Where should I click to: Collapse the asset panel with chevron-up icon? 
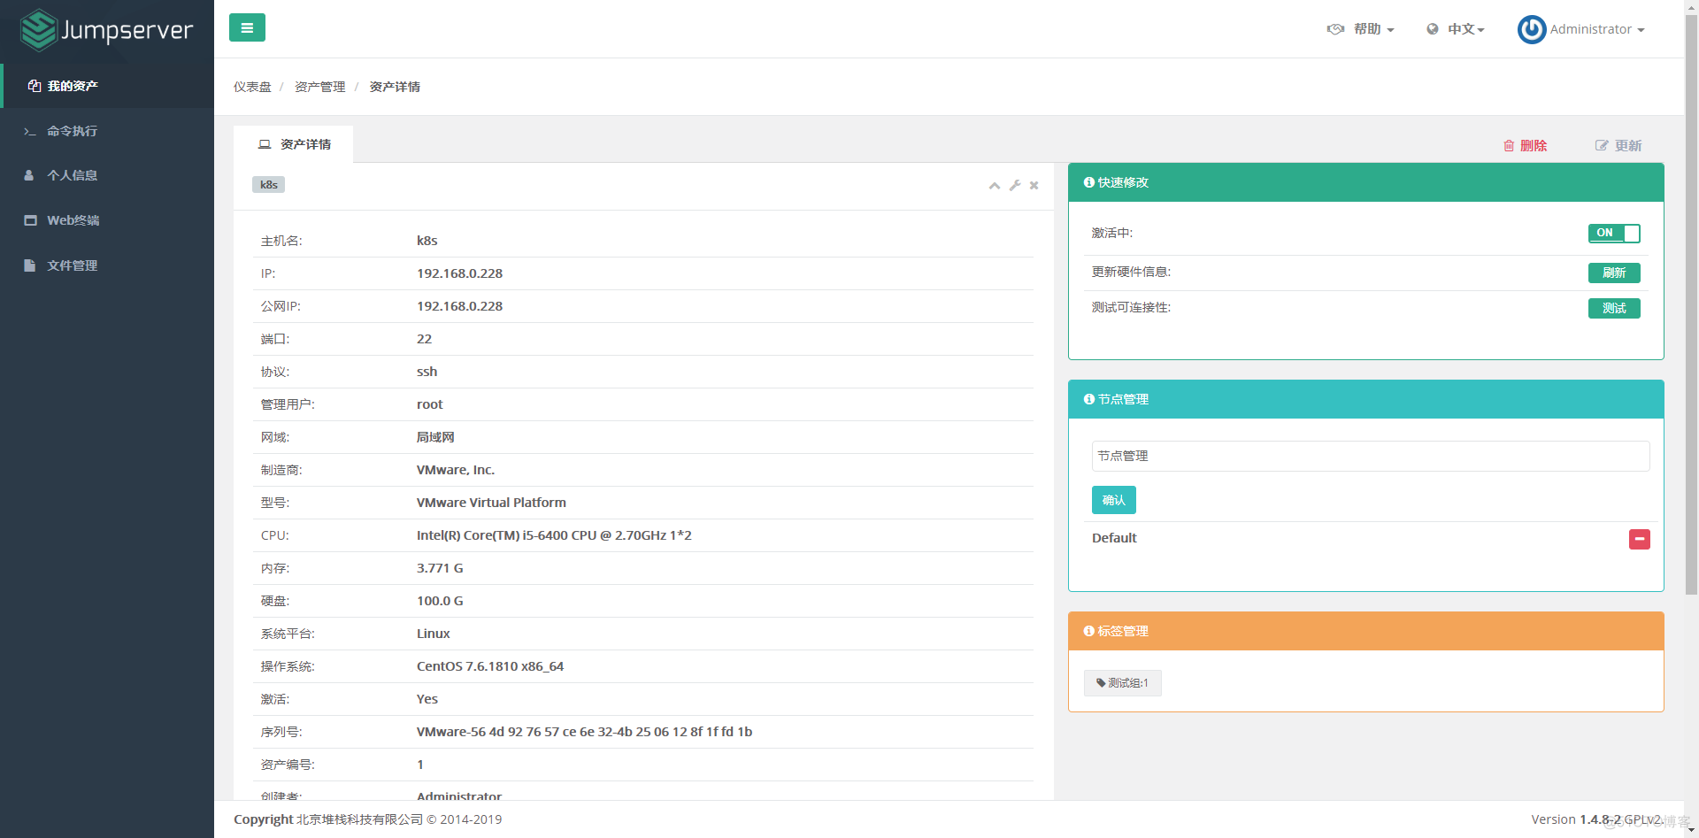[x=995, y=186]
